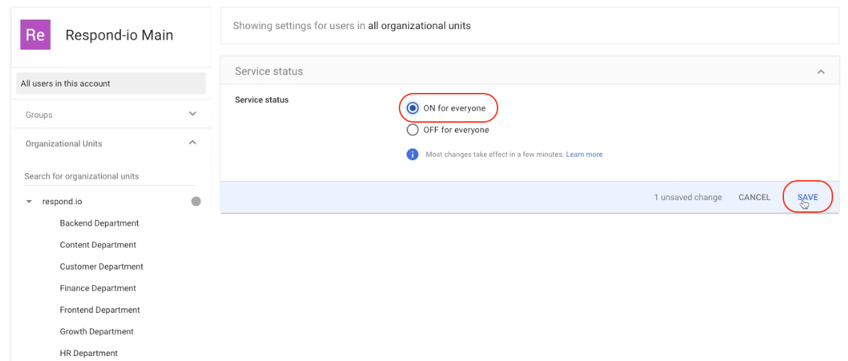The image size is (848, 361).
Task: Open the Learn more link
Action: click(x=584, y=155)
